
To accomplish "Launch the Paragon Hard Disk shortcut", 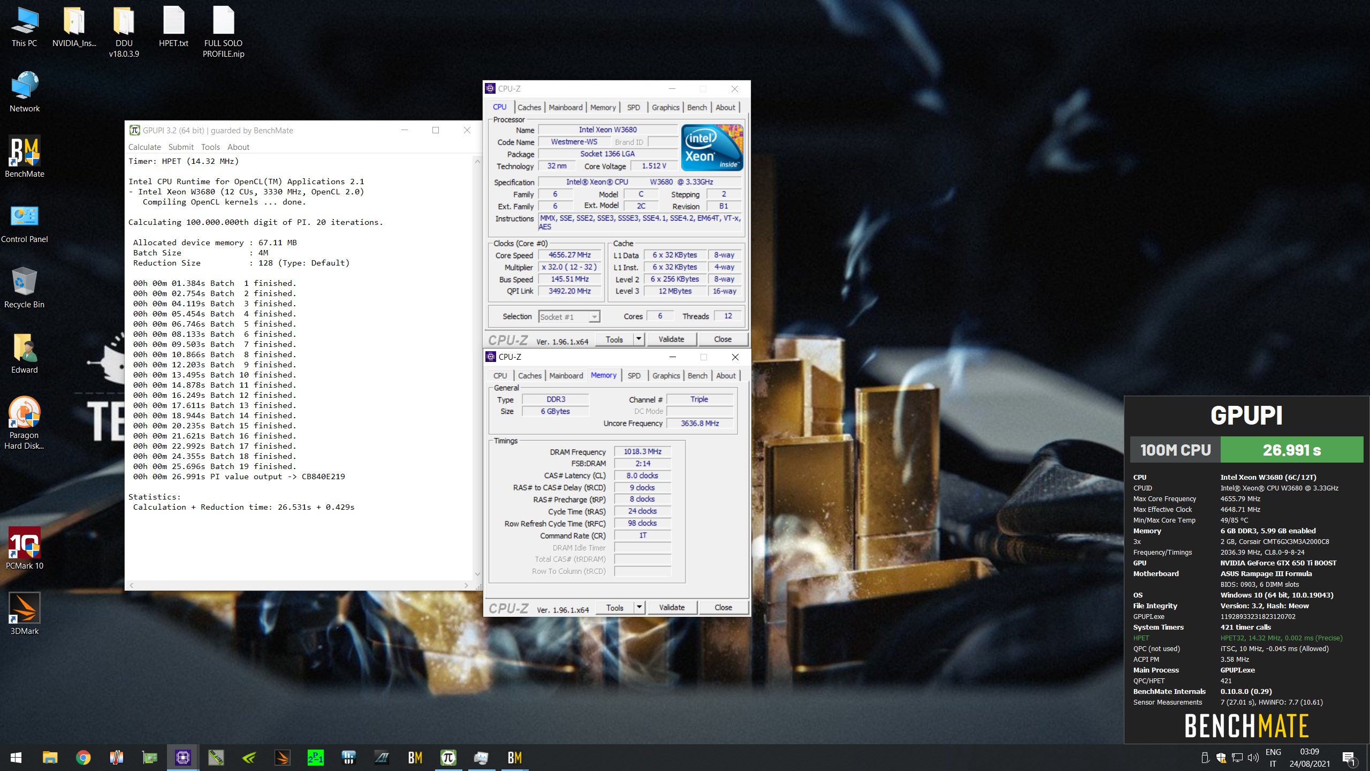I will click(x=25, y=423).
